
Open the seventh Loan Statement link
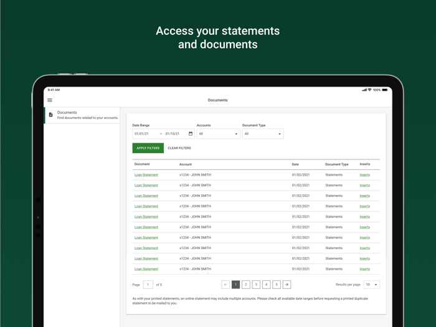click(146, 237)
